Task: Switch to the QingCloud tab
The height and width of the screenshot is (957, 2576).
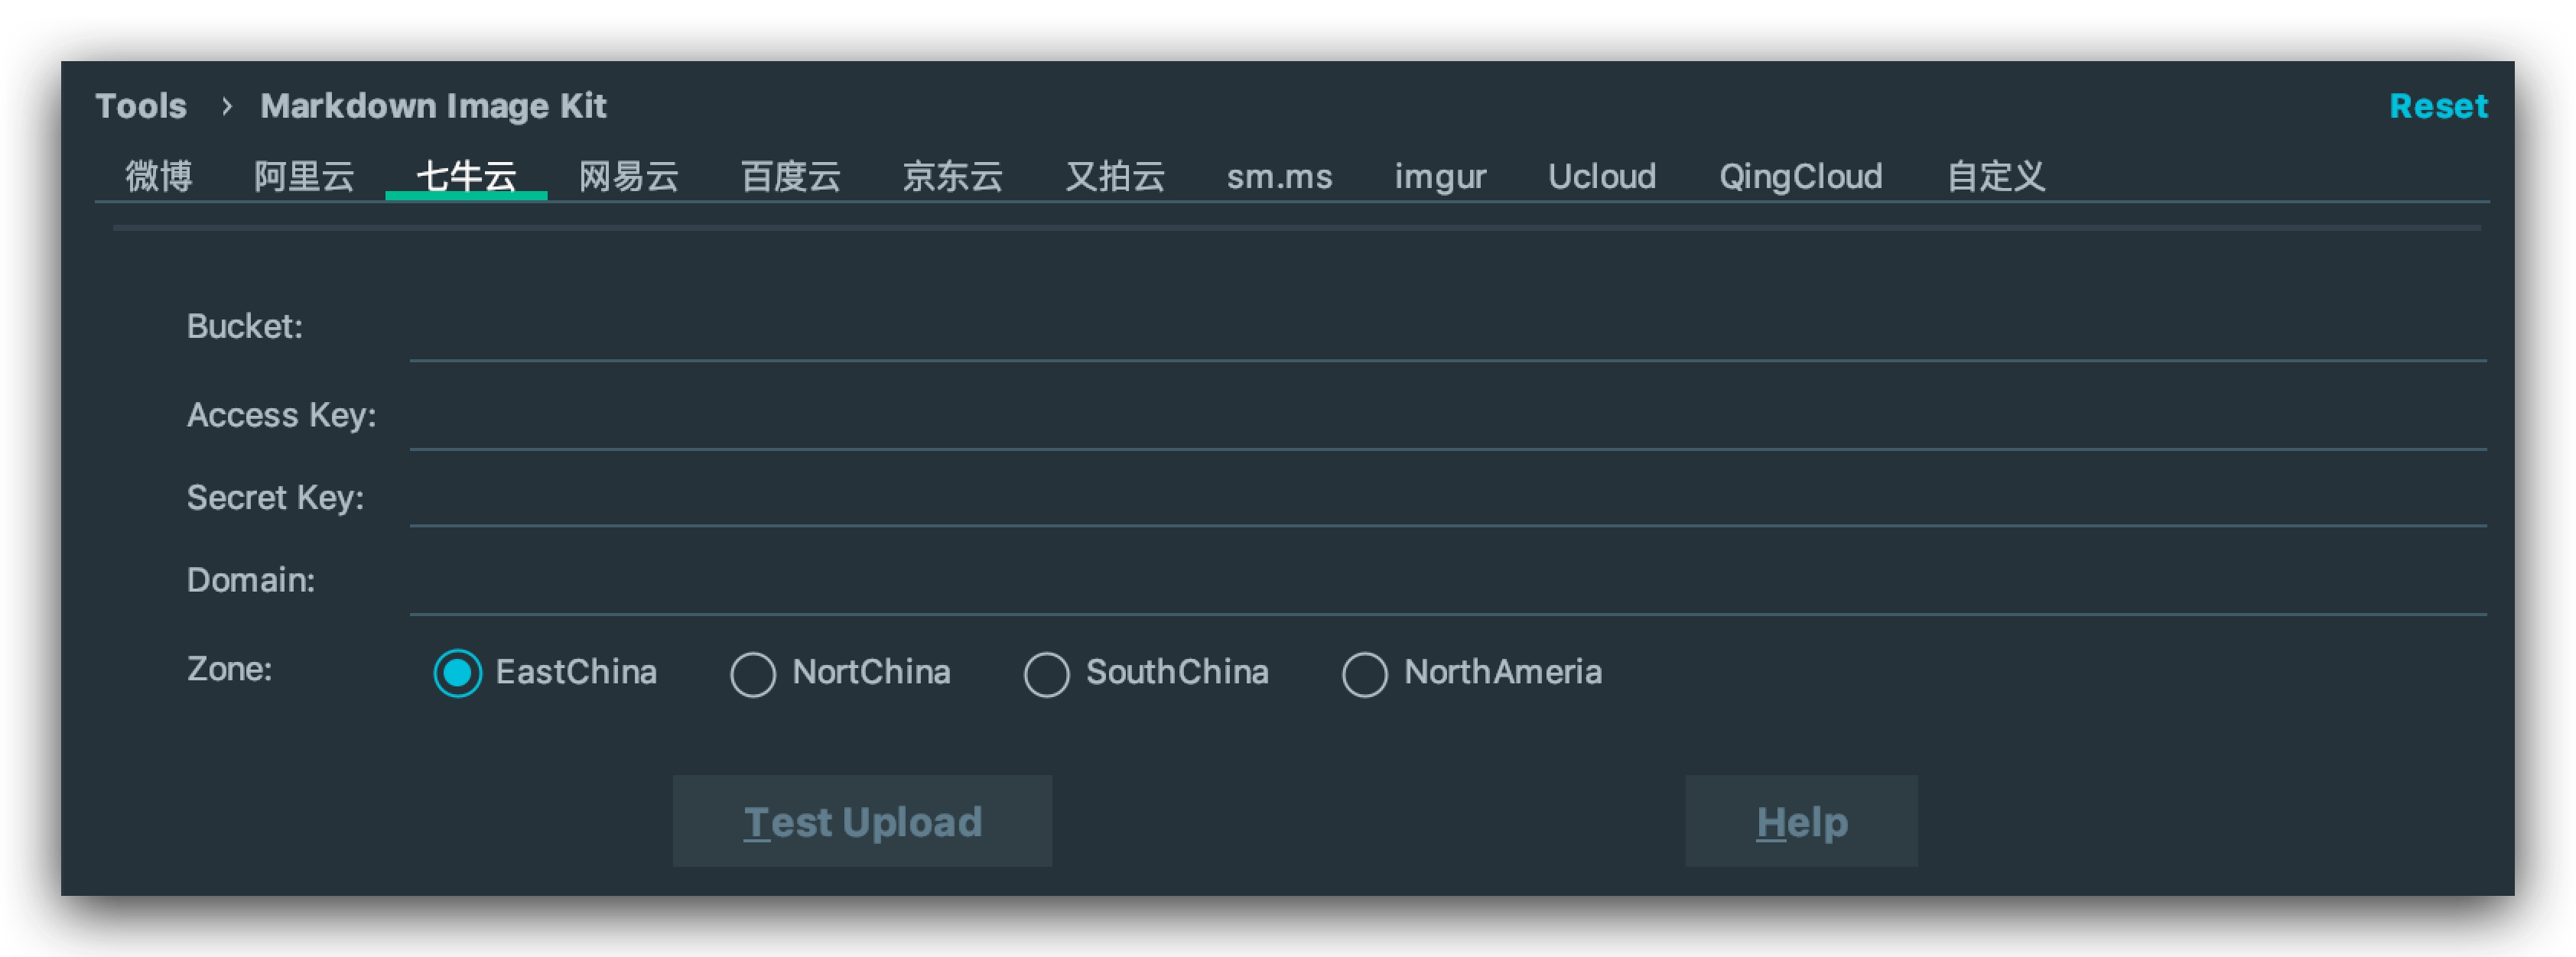Action: [x=1800, y=177]
